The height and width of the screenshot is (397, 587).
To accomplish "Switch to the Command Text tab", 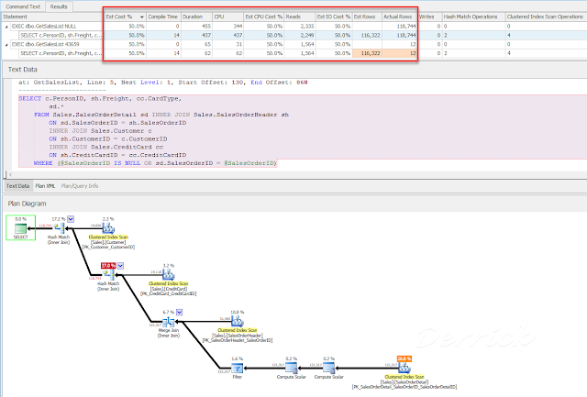I will 23,6.
